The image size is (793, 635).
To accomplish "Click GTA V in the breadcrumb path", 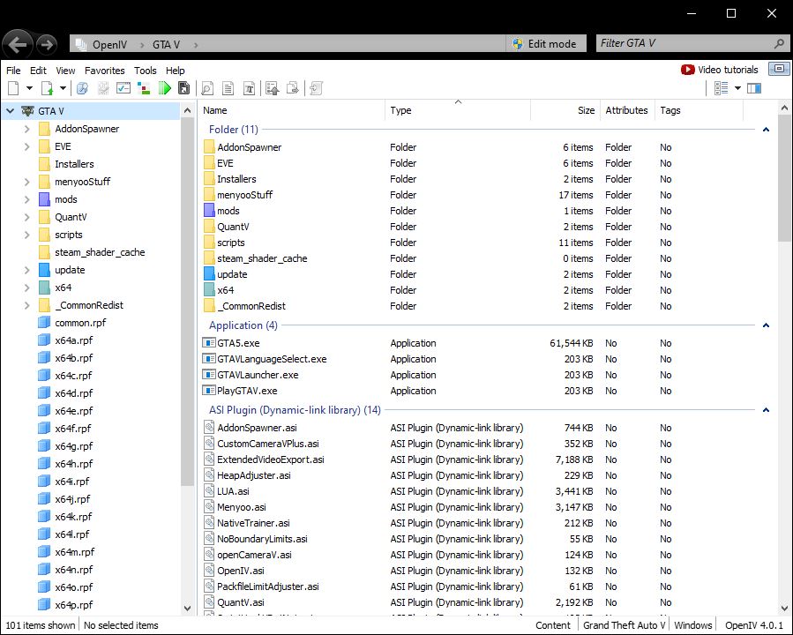I will tap(166, 44).
